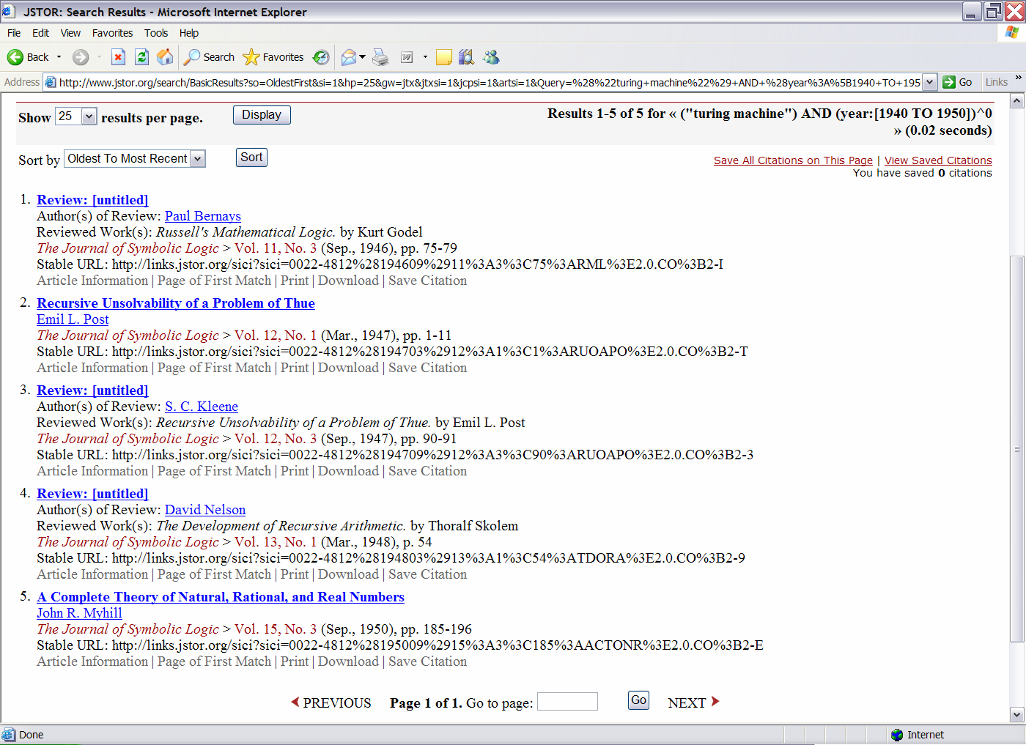Screen dimensions: 1026x745
Task: Click the Sort button
Action: coord(251,157)
